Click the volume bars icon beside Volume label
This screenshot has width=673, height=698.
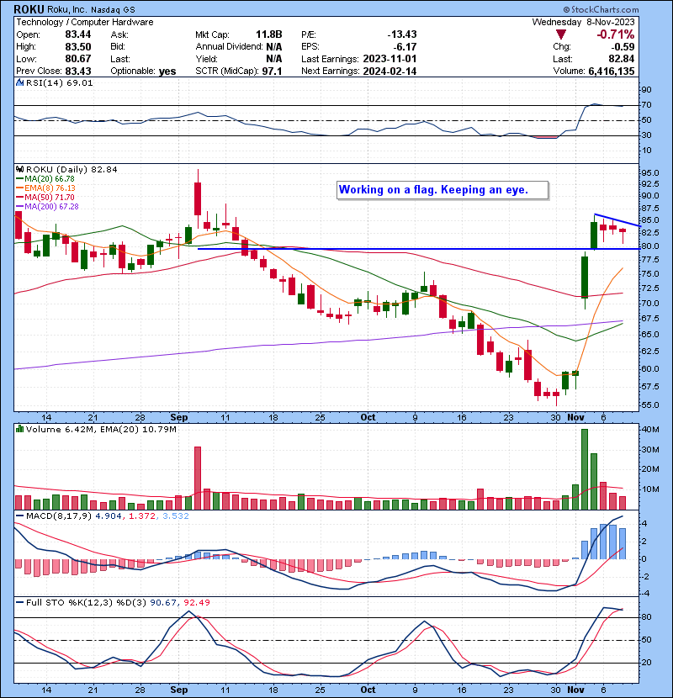click(x=19, y=429)
